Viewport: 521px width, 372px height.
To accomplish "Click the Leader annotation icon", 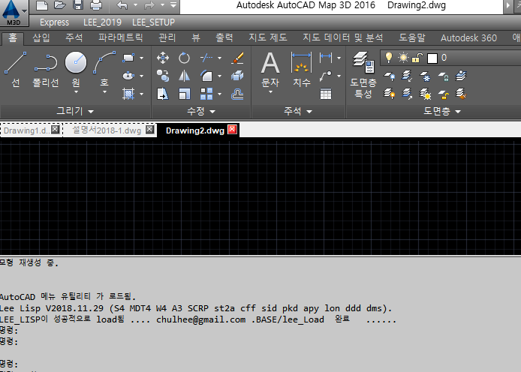I will [326, 76].
